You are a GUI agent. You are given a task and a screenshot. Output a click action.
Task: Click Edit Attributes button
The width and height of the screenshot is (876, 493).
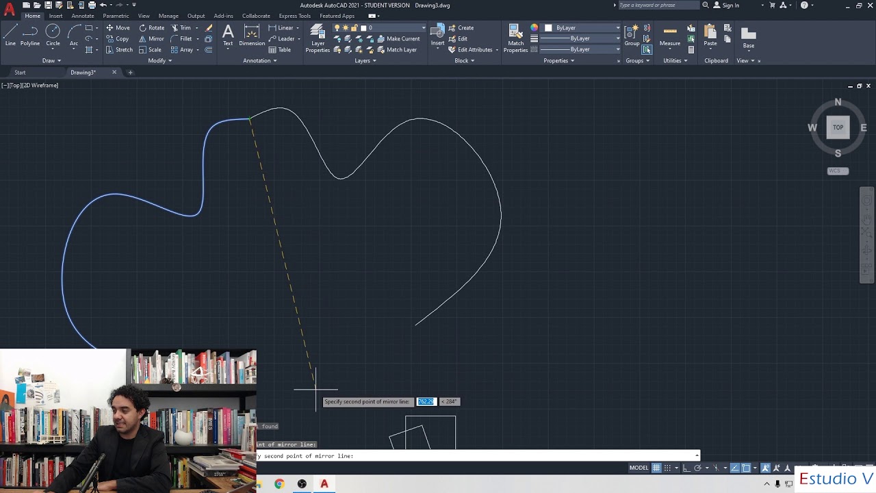471,50
